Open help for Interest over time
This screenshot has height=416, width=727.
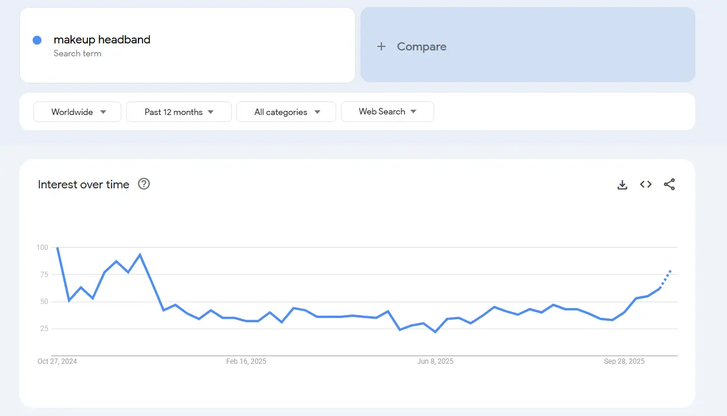coord(144,184)
